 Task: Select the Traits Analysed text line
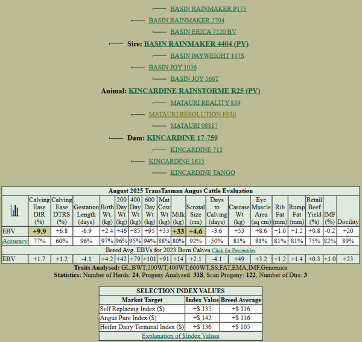point(180,268)
